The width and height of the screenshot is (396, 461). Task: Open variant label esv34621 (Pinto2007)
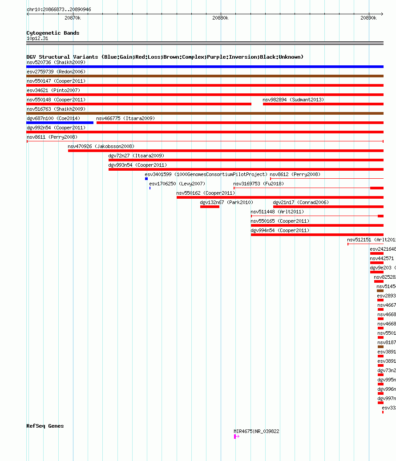pos(53,90)
